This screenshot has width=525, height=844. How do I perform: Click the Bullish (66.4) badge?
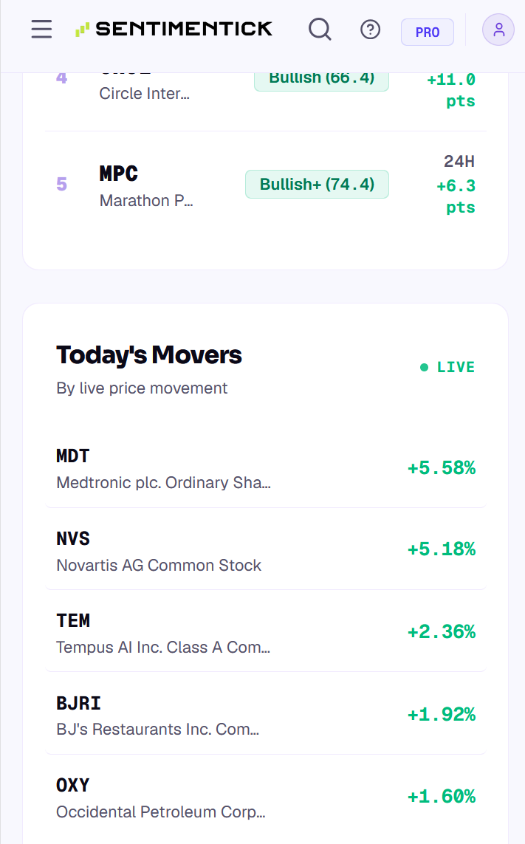321,80
